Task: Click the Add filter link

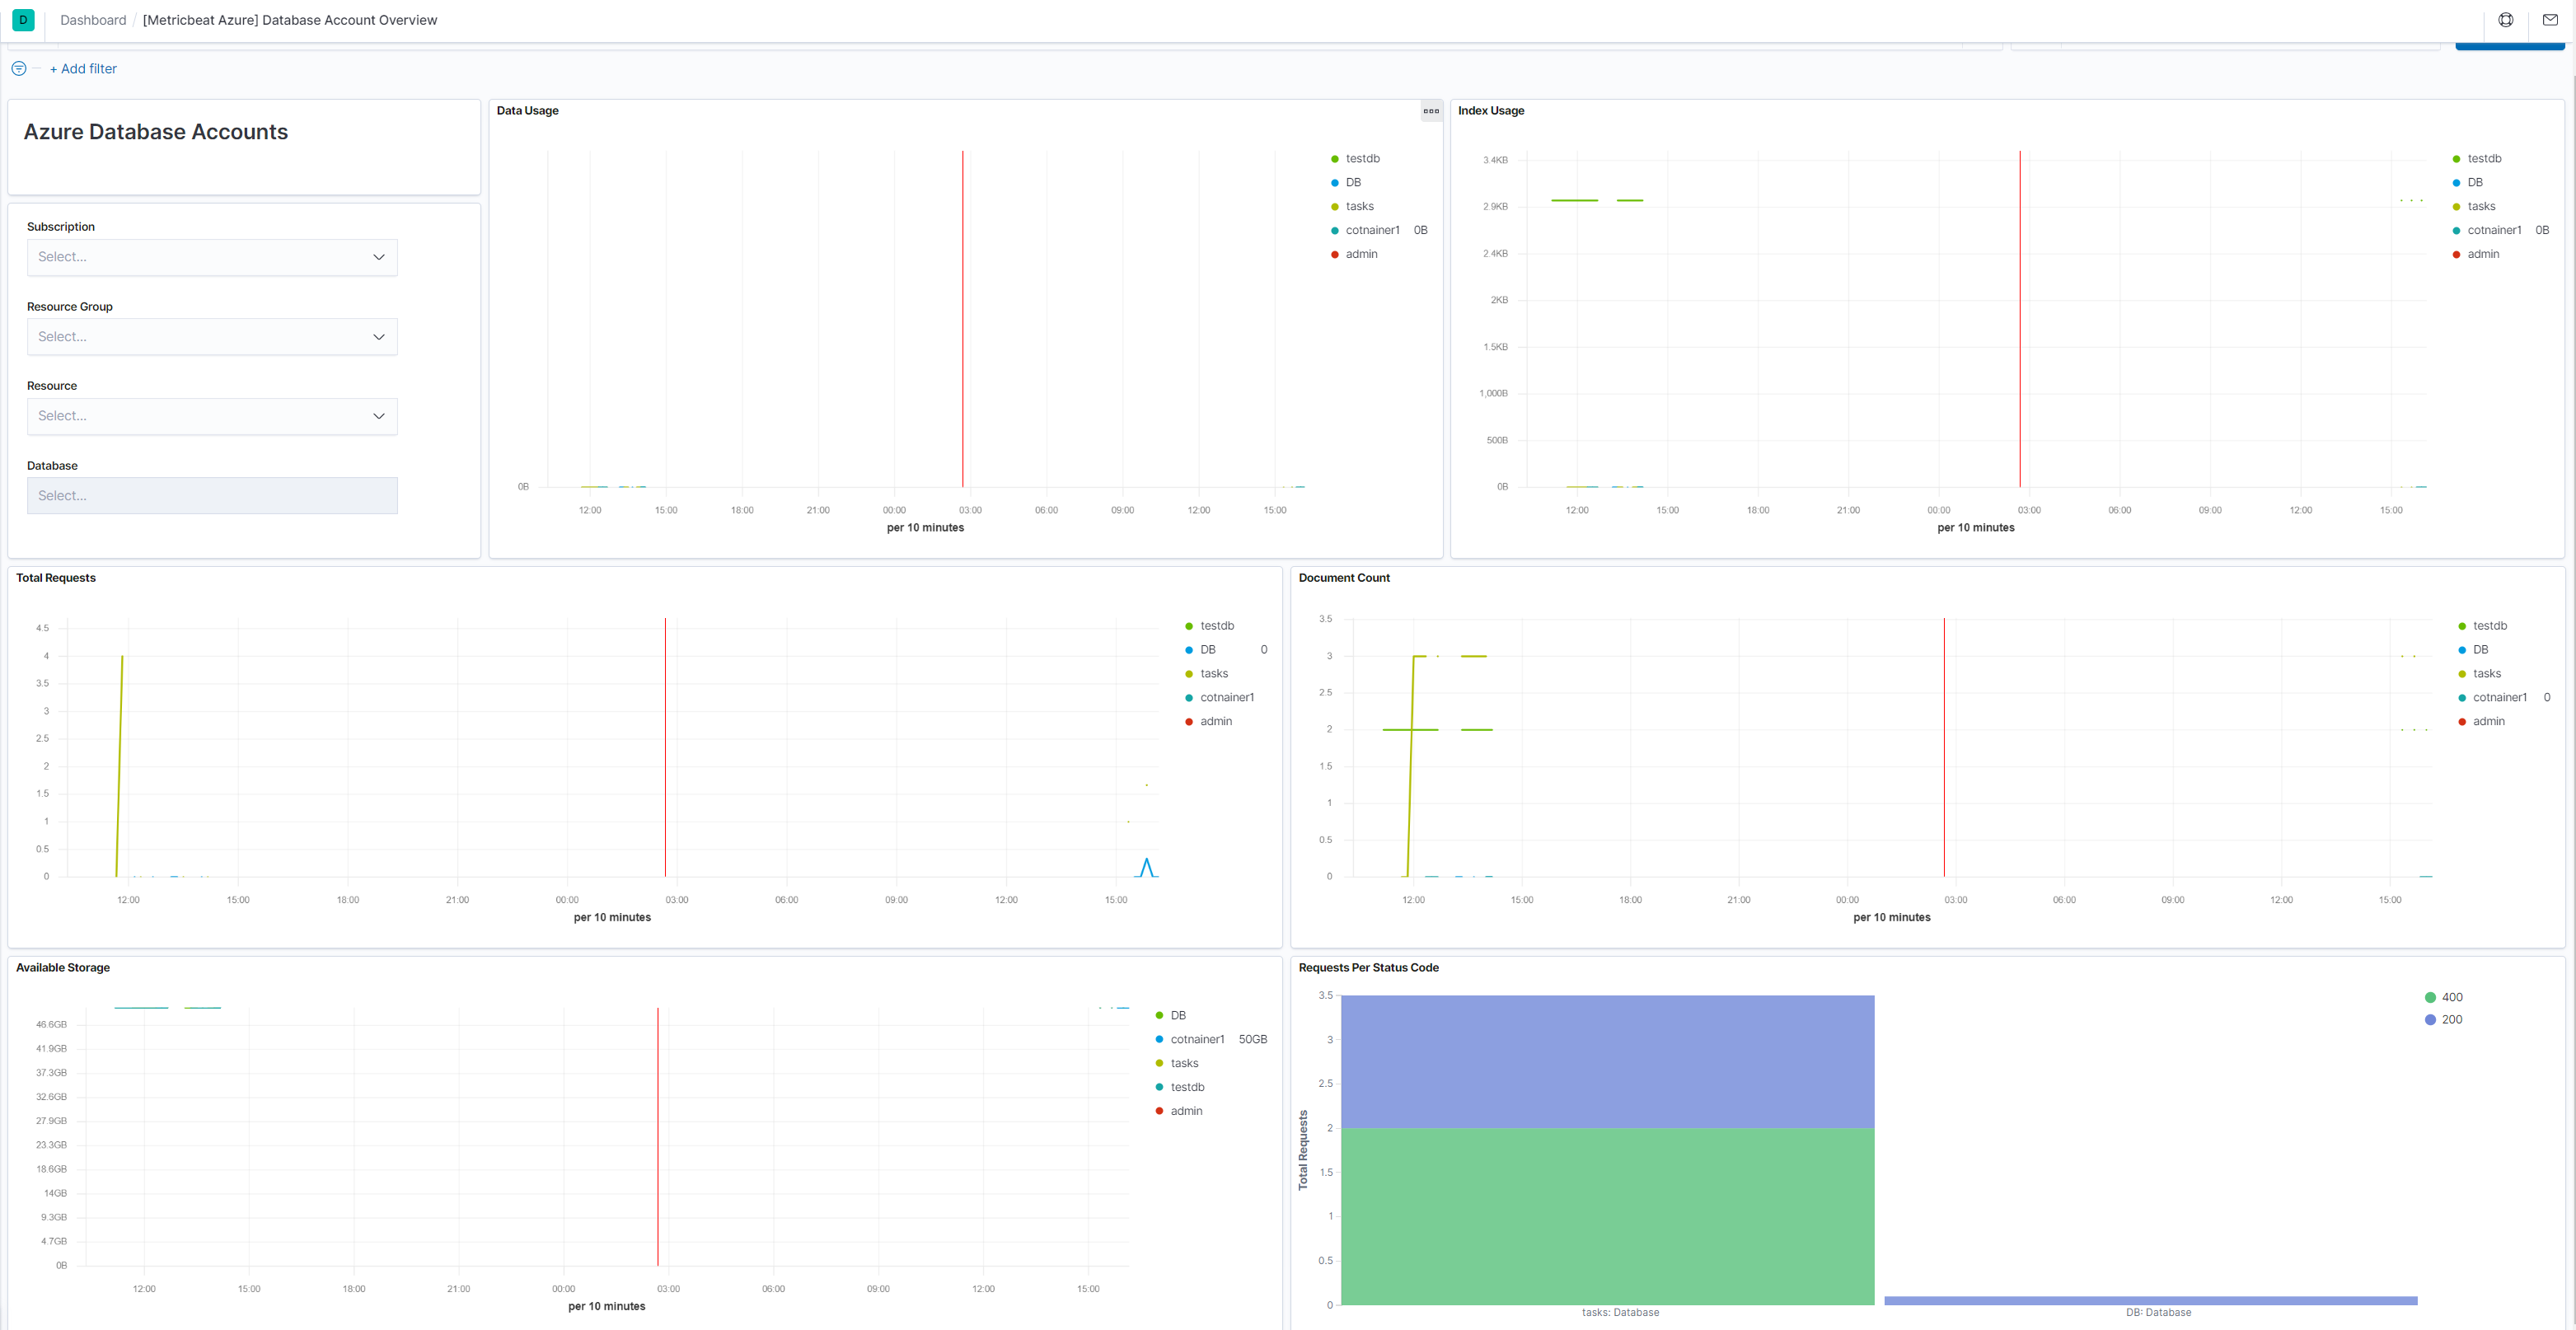Action: [x=83, y=68]
